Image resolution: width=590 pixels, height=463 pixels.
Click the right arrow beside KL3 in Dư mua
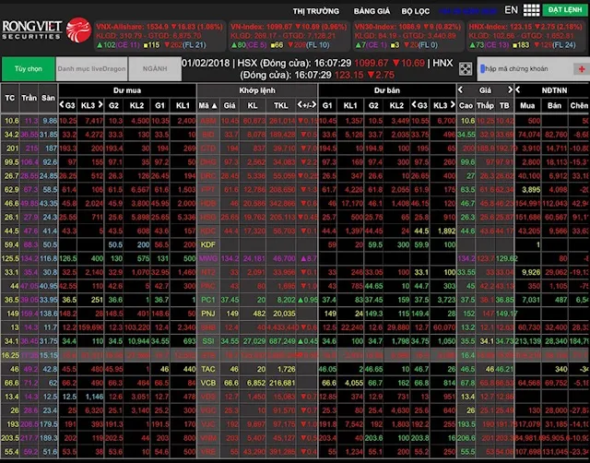point(100,106)
